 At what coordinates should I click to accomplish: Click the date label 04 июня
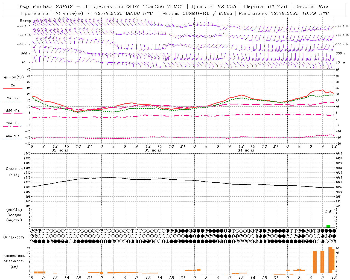point(246,150)
